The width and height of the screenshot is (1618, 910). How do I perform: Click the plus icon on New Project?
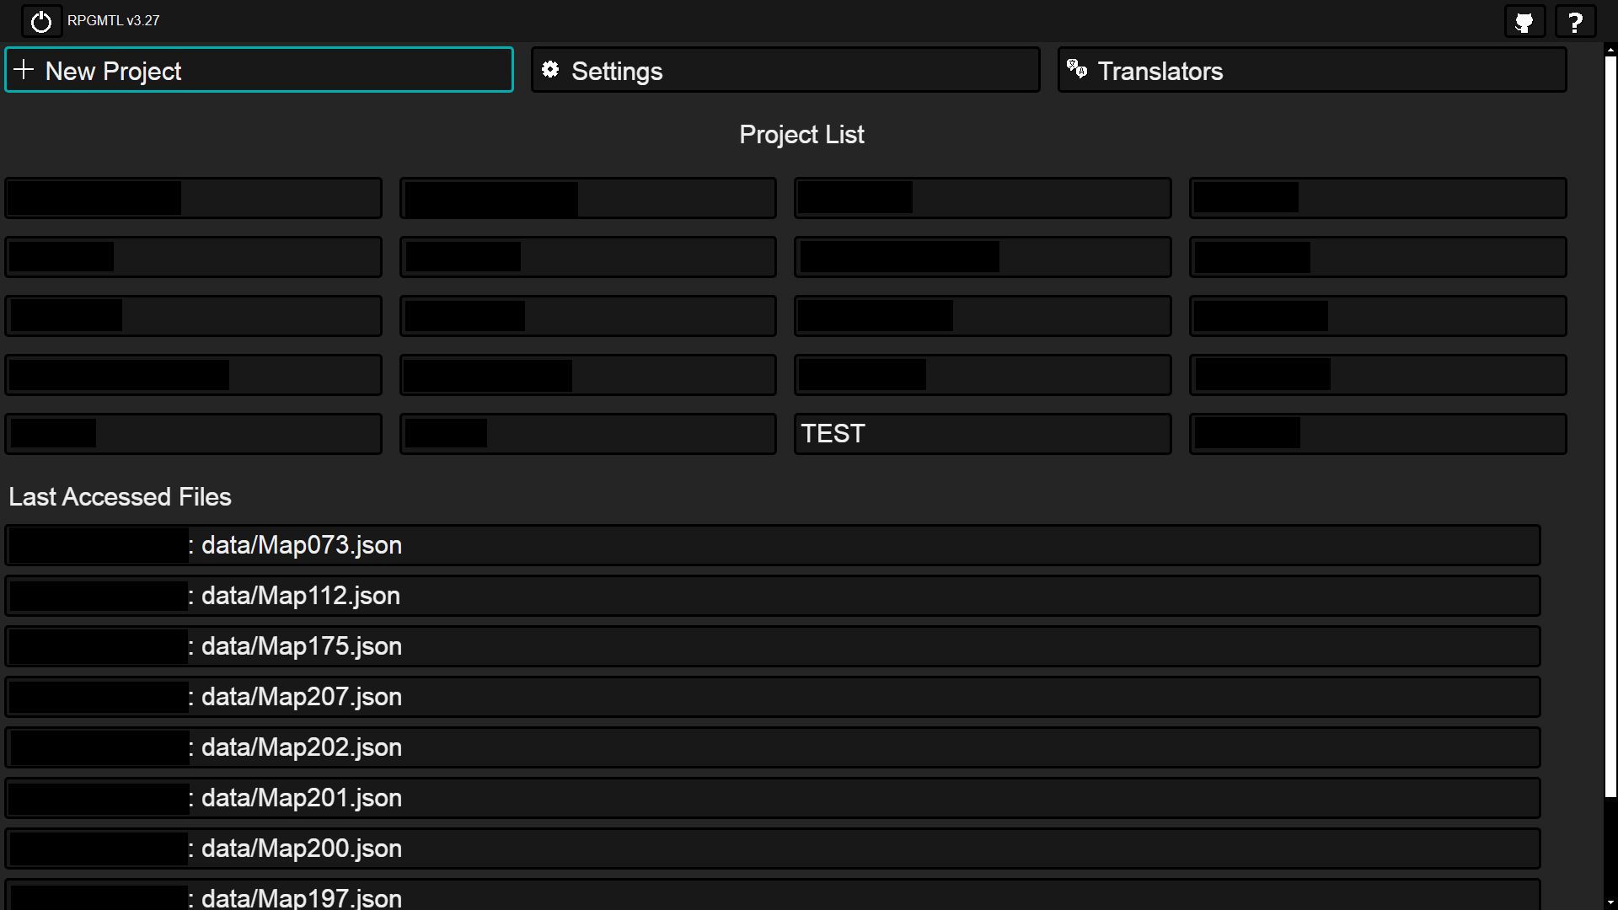pyautogui.click(x=24, y=70)
